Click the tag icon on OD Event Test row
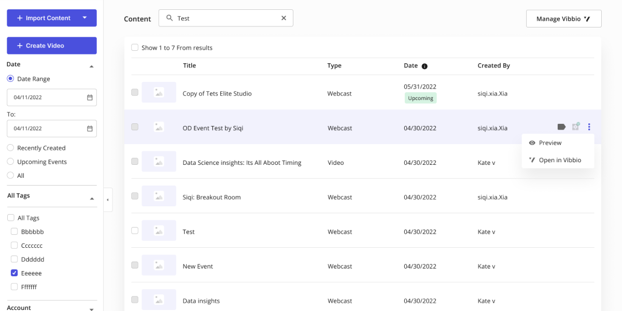 coord(561,127)
